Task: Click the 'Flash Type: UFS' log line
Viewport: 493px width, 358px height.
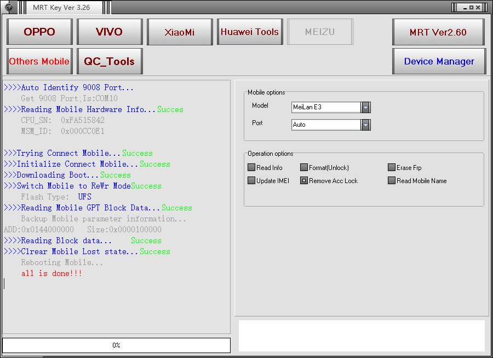Action: click(x=56, y=197)
